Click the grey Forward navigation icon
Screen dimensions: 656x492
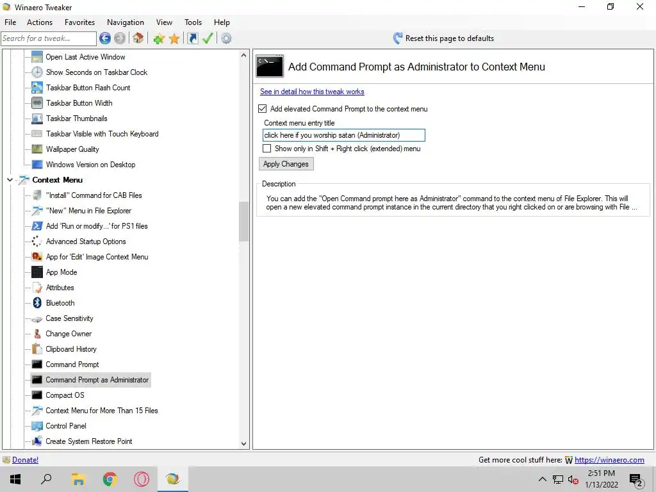[120, 38]
